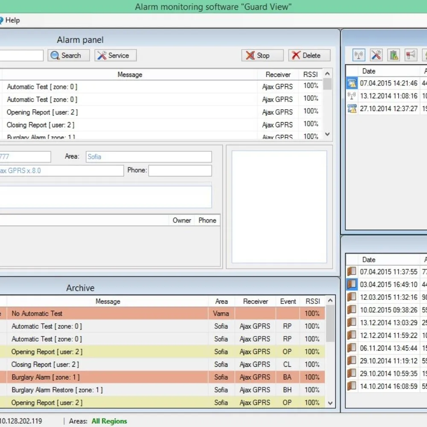The image size is (427, 427).
Task: Click door icon of 14.10.2014 16:08:59 row
Action: coord(352,386)
